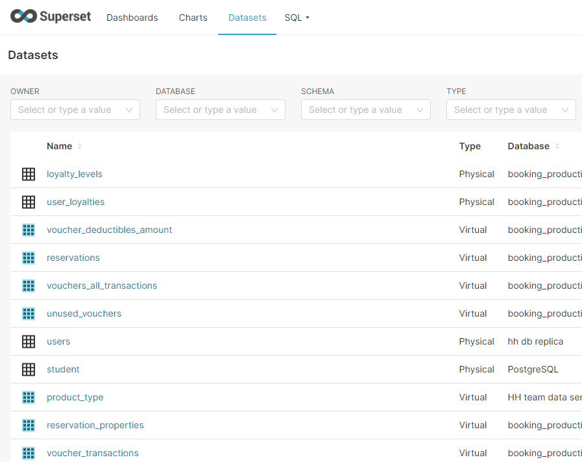The image size is (582, 462).
Task: Sort by the Database column arrows
Action: click(x=557, y=146)
